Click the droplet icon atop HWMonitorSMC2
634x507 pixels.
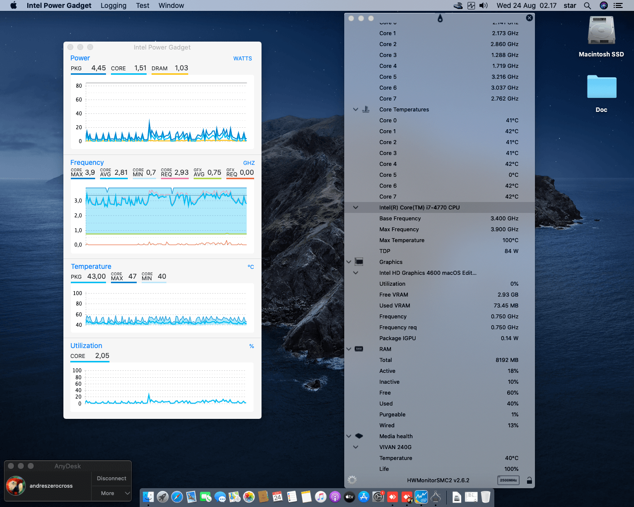[440, 18]
